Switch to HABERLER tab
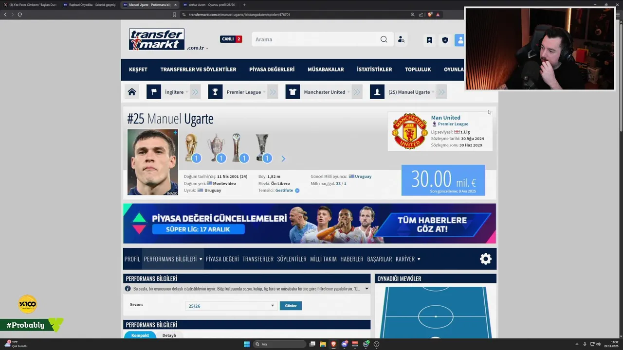 [352, 259]
